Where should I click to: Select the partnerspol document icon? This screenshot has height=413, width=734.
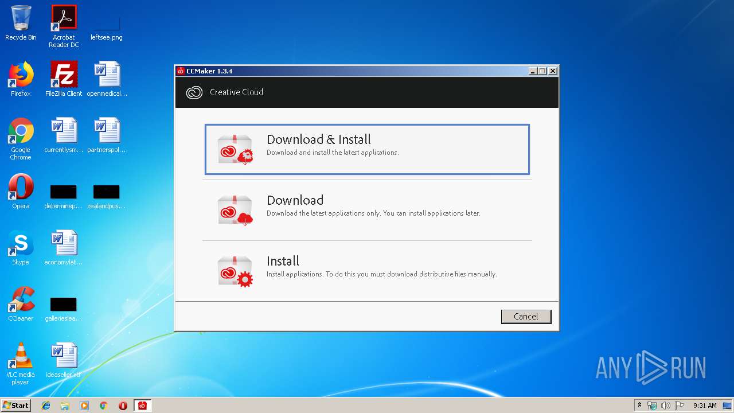click(107, 135)
